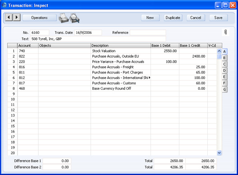Click the Account column header
Viewport: 238px width, 175px height.
click(28, 46)
